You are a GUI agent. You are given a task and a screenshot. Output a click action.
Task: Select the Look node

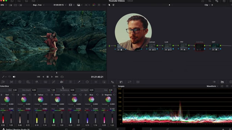pyautogui.click(x=168, y=47)
